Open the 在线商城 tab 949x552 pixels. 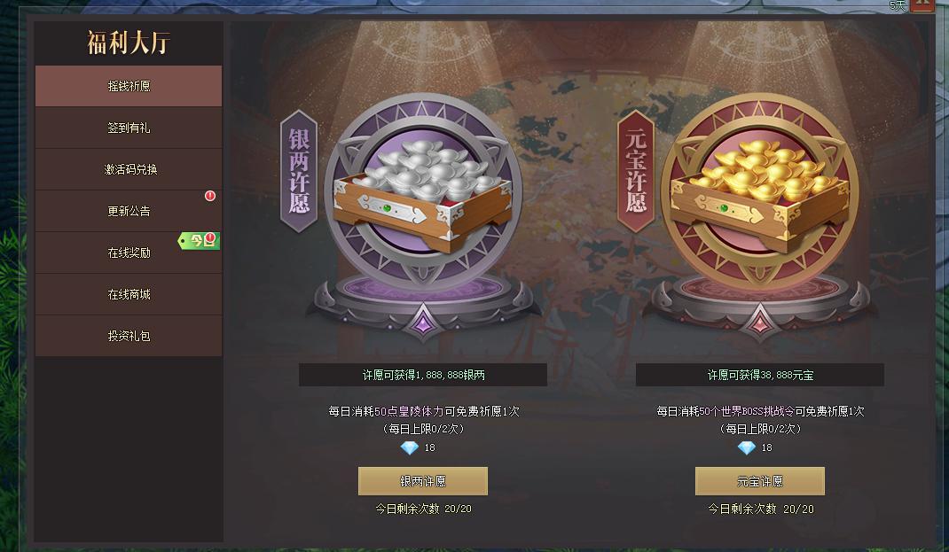click(x=129, y=294)
